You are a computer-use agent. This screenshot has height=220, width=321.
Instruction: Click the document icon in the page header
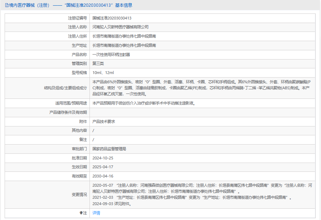(x=7, y=5)
